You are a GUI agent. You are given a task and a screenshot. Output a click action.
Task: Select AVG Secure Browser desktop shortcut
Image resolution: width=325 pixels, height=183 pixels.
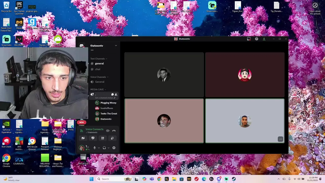32,144
